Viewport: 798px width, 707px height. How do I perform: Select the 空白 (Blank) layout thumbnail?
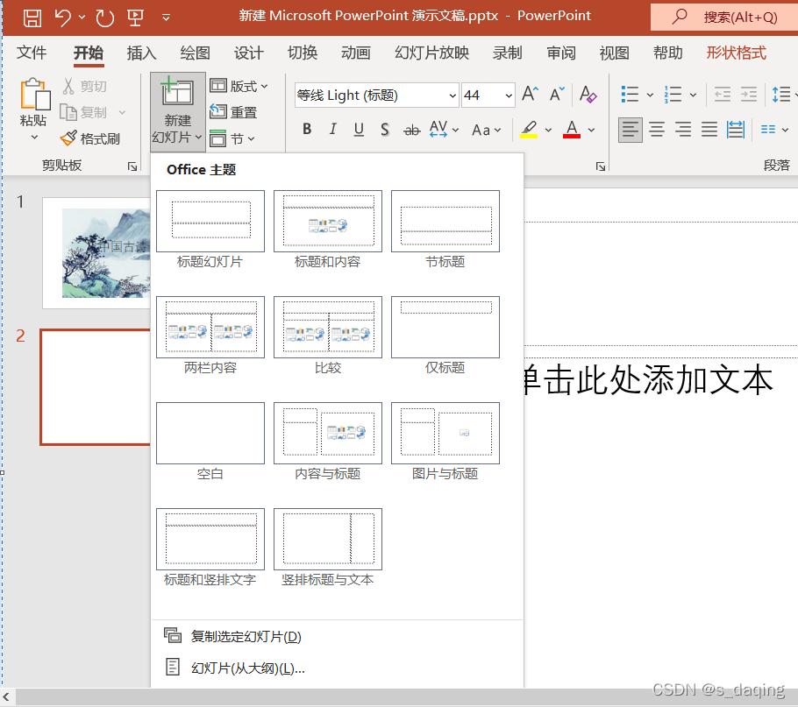pos(210,432)
